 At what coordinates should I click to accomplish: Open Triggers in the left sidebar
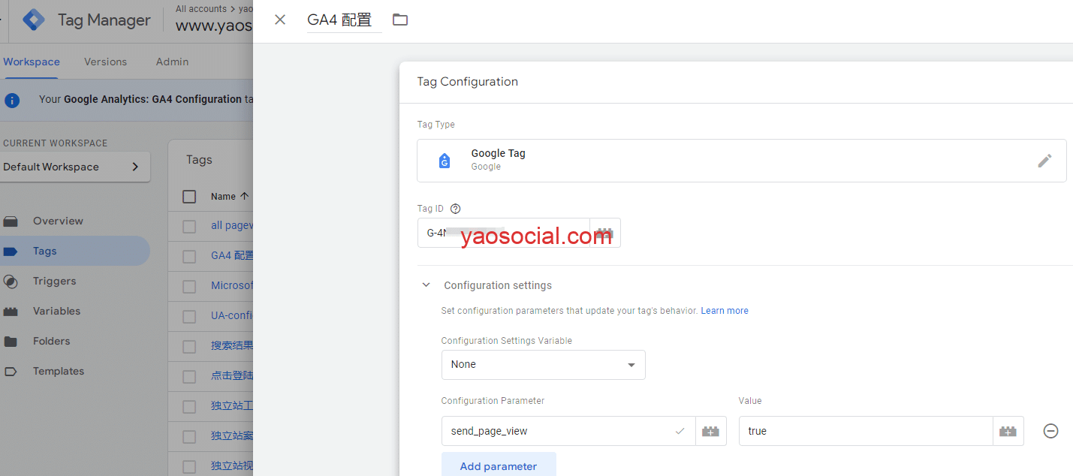(x=54, y=281)
